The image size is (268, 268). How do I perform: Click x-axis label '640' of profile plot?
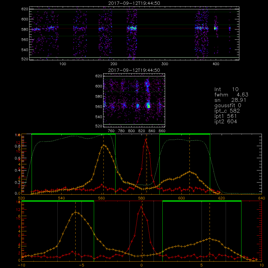coord(262,198)
